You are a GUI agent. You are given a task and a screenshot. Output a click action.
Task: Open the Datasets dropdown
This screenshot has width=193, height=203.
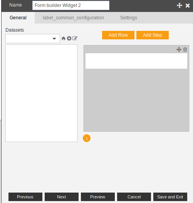(33, 39)
